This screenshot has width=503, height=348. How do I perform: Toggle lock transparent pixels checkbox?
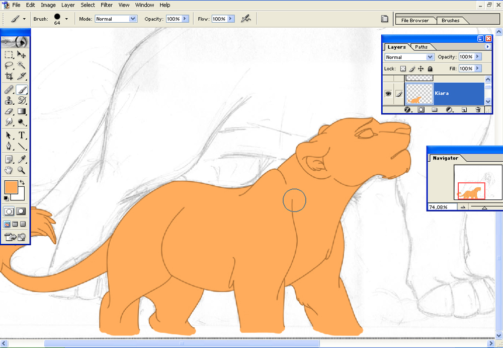click(x=403, y=69)
